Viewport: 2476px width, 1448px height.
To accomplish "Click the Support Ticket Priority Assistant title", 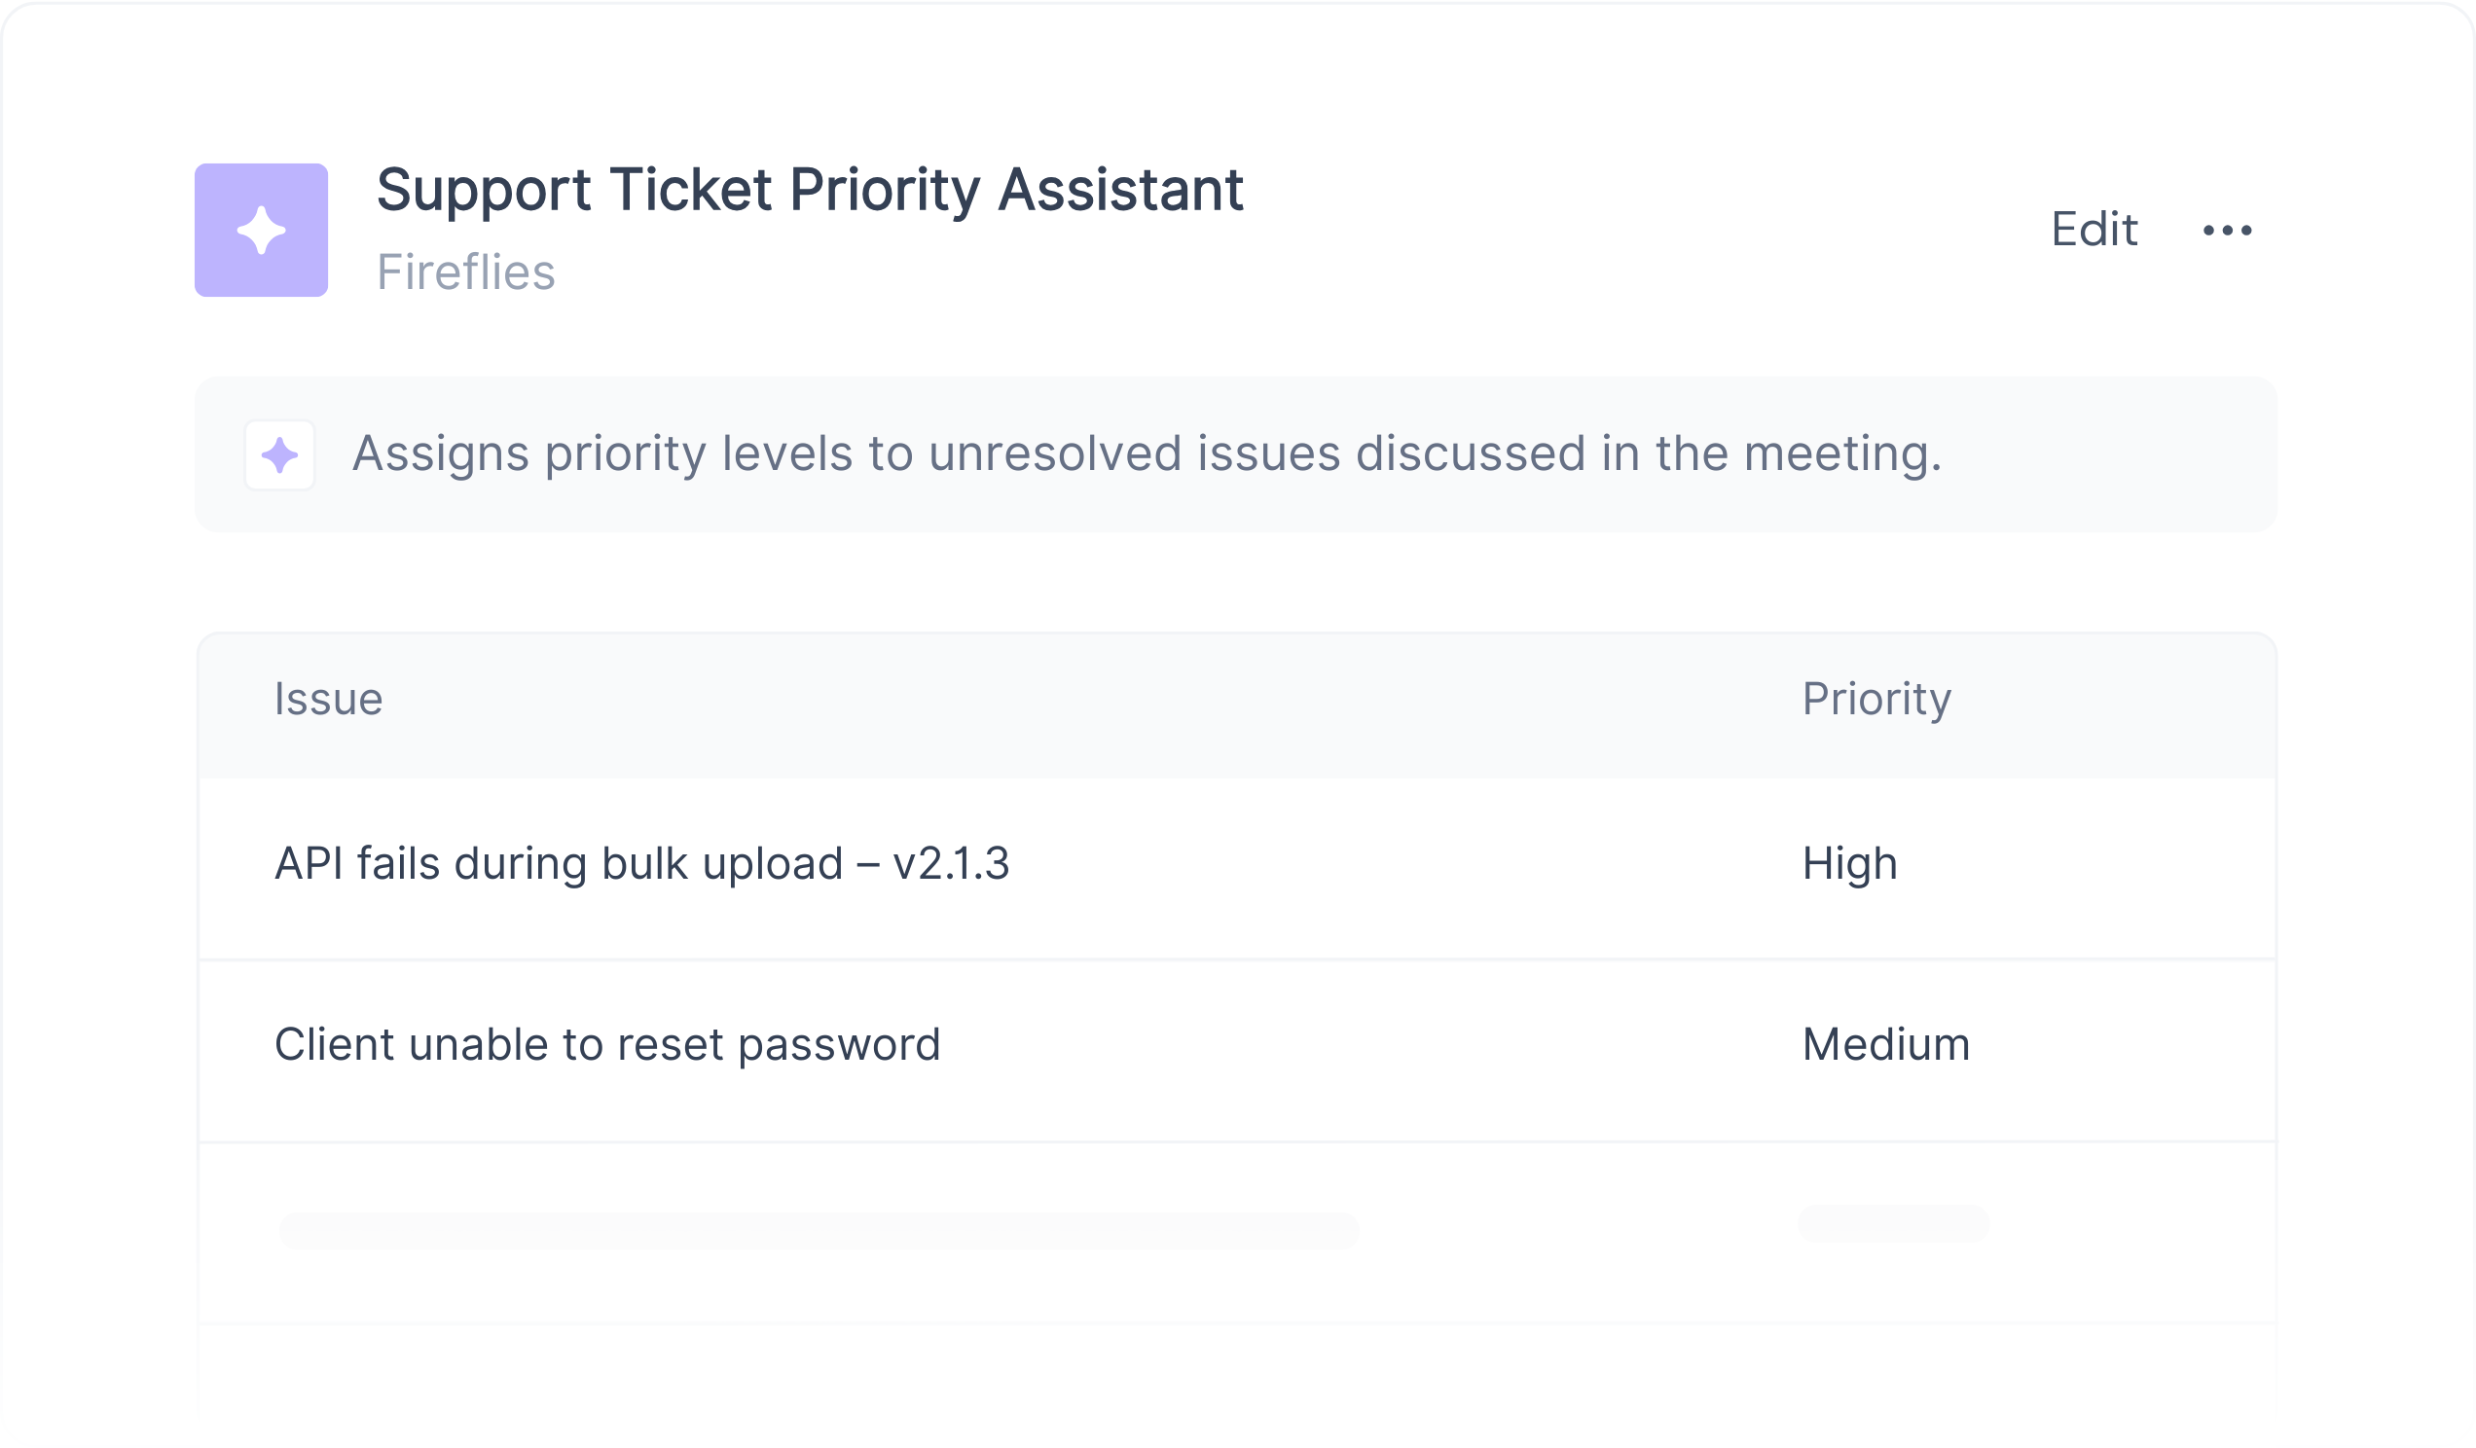I will pyautogui.click(x=809, y=189).
